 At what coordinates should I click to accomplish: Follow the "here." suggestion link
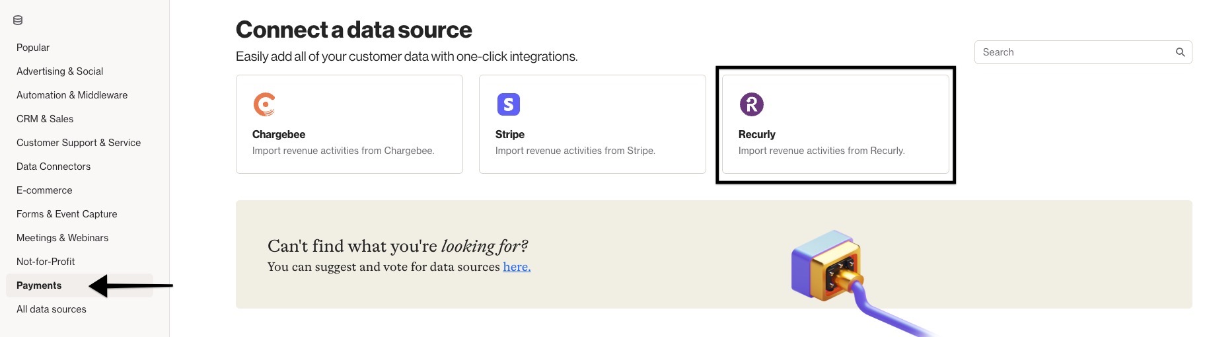click(x=517, y=267)
